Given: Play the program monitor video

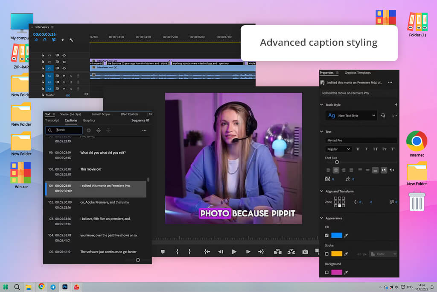Looking at the screenshot, I should [x=234, y=251].
